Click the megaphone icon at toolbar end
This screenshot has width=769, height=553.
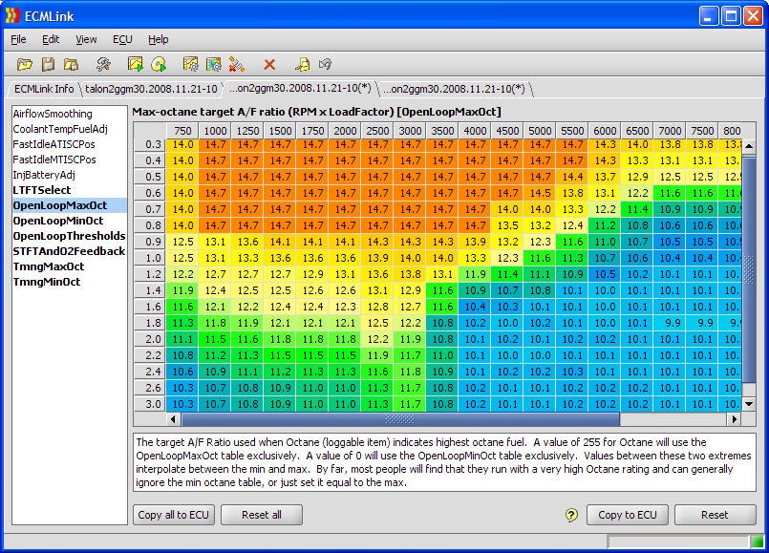pos(326,64)
